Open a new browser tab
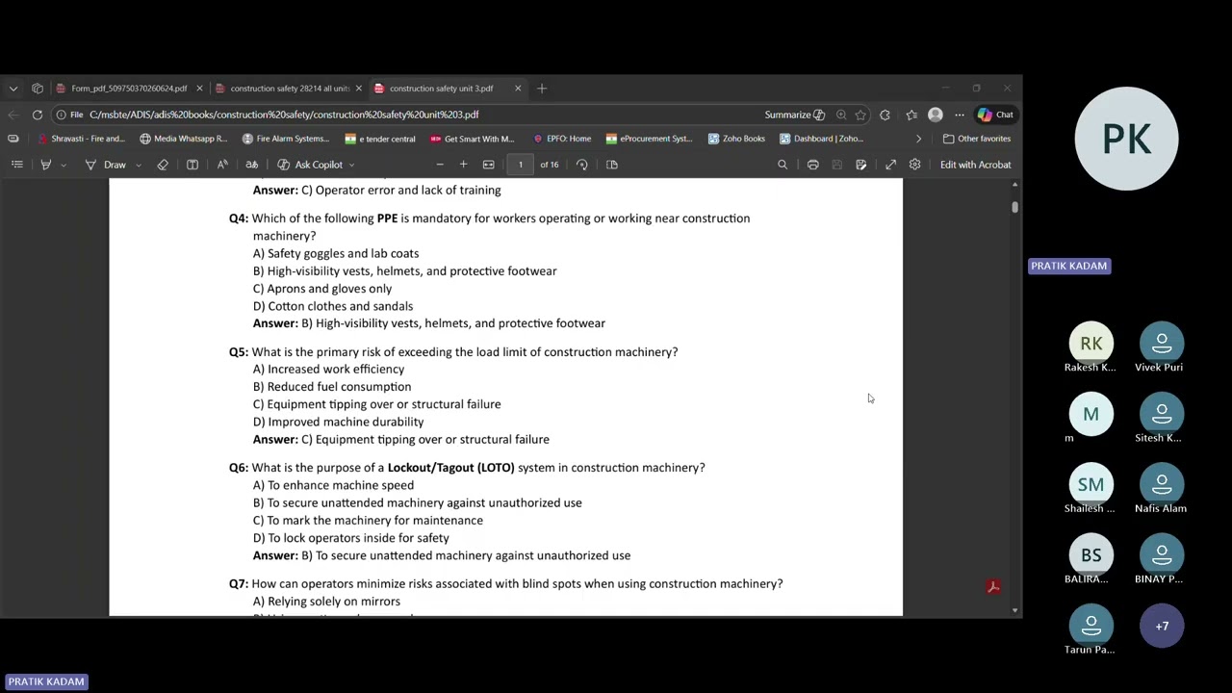 tap(542, 89)
